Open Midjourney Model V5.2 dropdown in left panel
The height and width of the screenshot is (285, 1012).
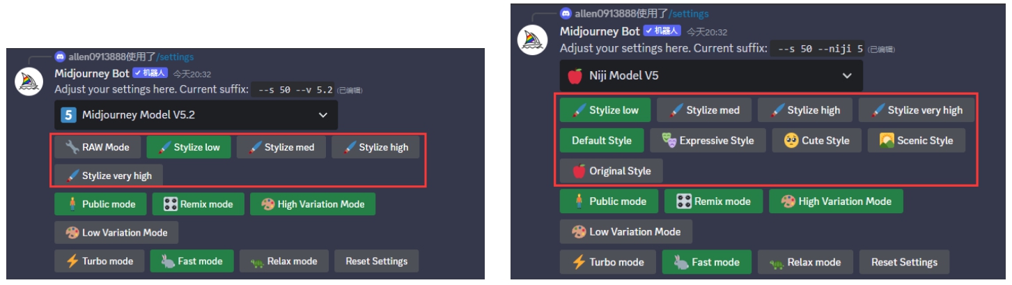coord(196,115)
